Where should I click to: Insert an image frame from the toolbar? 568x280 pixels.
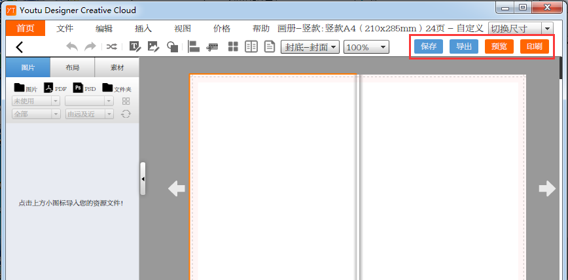(154, 46)
